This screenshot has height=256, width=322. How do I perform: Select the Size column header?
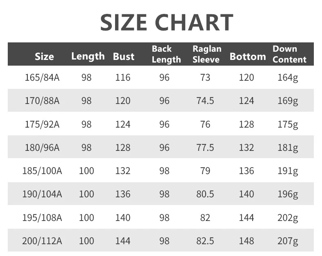44,56
